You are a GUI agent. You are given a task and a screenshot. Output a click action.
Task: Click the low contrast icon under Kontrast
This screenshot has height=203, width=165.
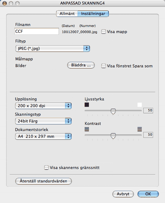(87, 129)
